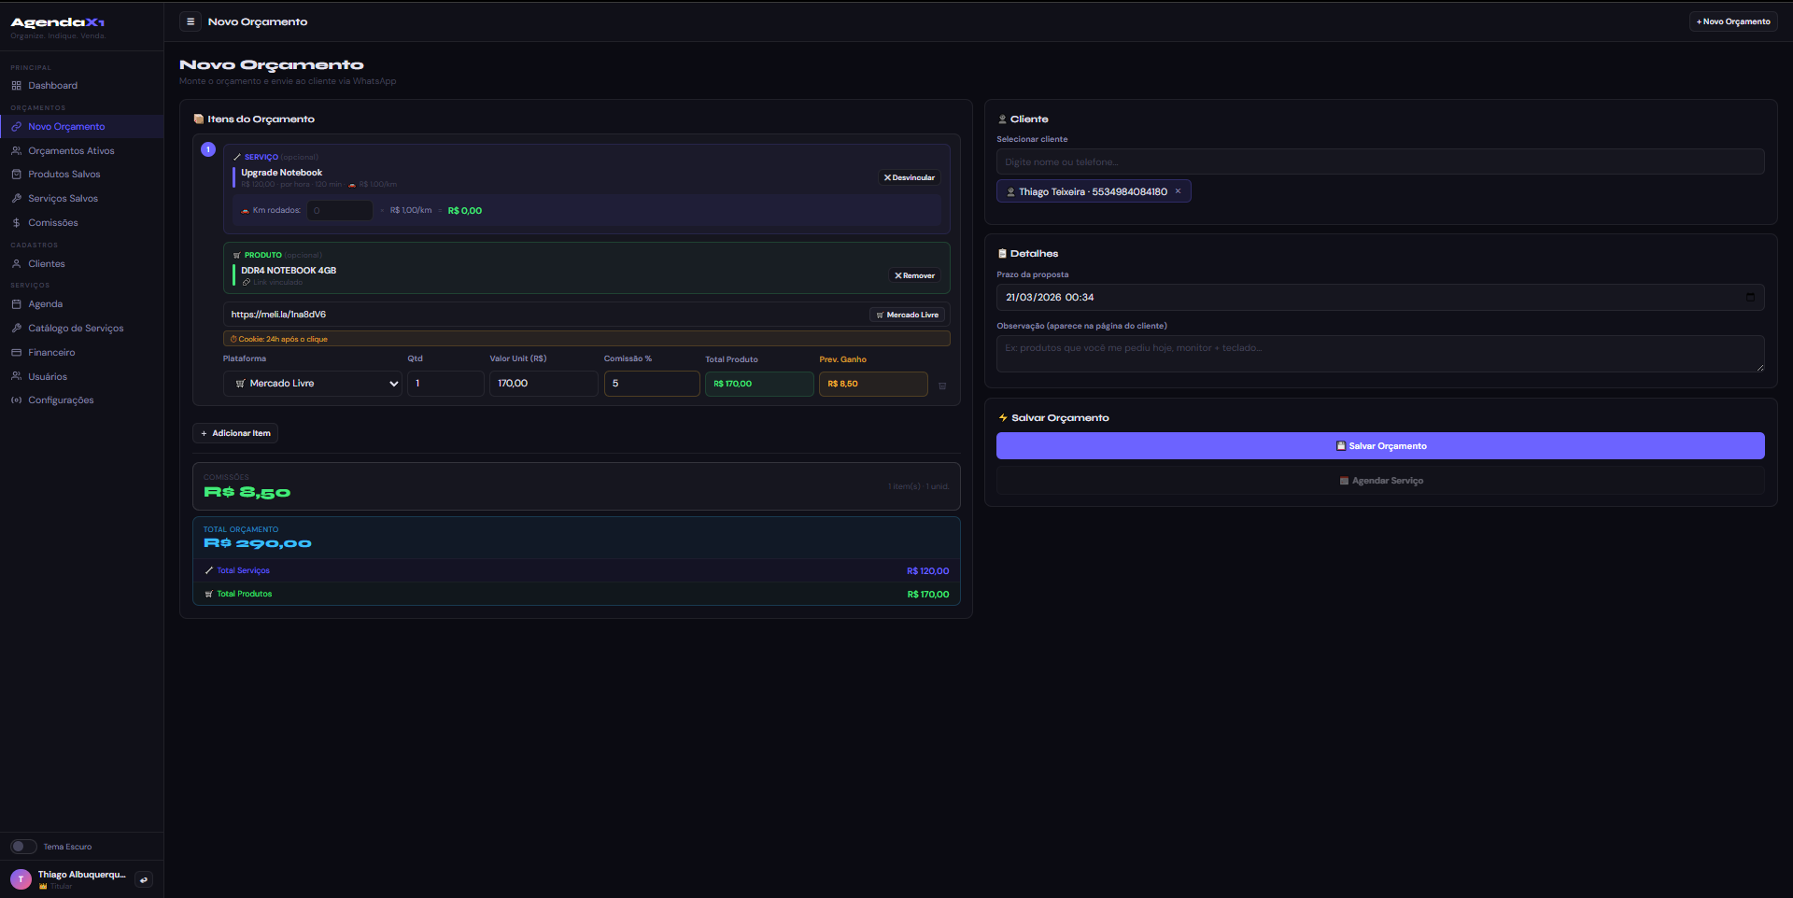Go to Orçamentos Ativos in sidebar

(71, 151)
